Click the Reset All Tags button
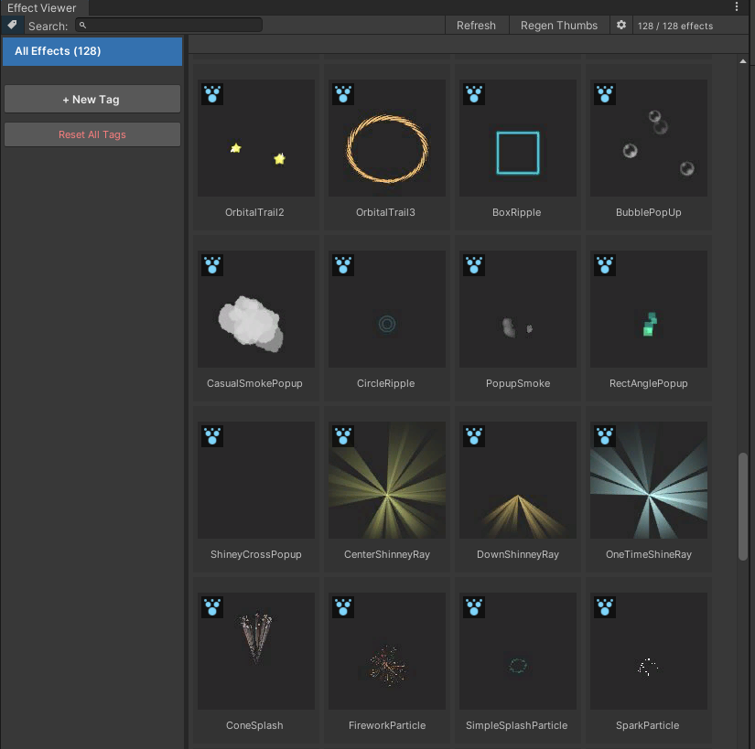The width and height of the screenshot is (755, 749). click(92, 134)
